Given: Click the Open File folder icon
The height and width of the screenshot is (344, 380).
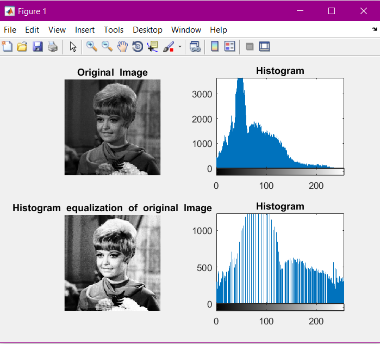Looking at the screenshot, I should (x=22, y=47).
